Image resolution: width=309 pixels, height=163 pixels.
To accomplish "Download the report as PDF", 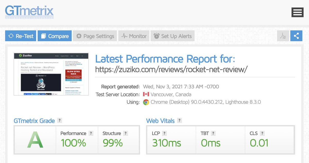I will pyautogui.click(x=283, y=36).
